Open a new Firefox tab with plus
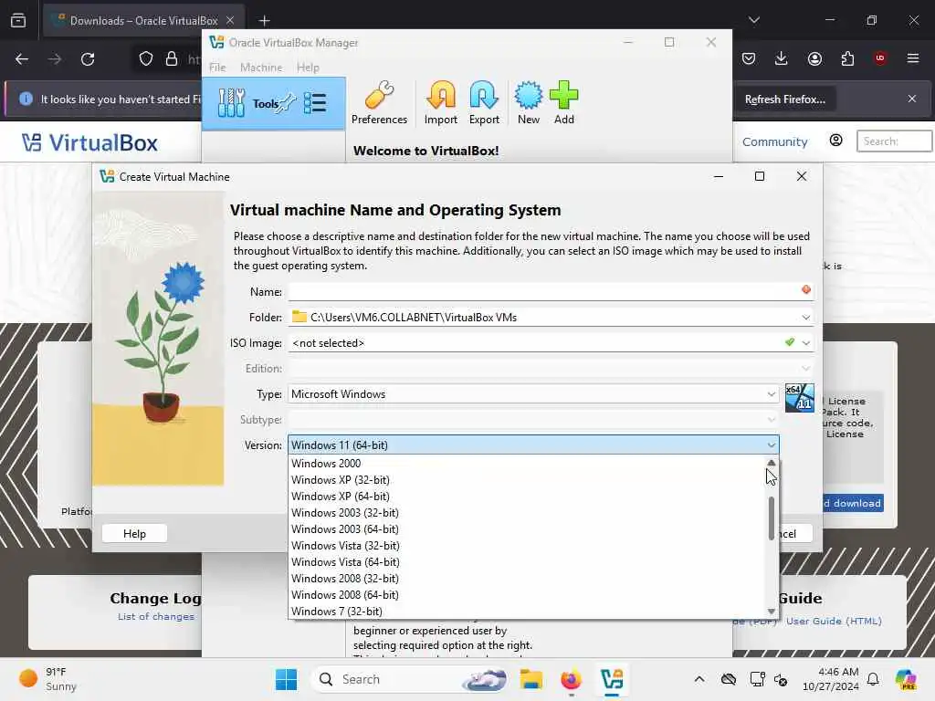This screenshot has height=701, width=935. pyautogui.click(x=264, y=21)
